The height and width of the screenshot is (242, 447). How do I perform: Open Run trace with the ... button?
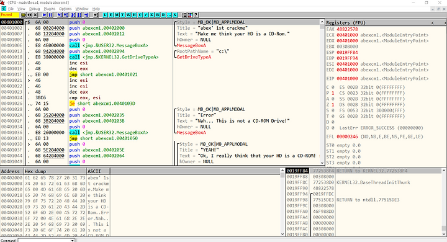(x=169, y=15)
